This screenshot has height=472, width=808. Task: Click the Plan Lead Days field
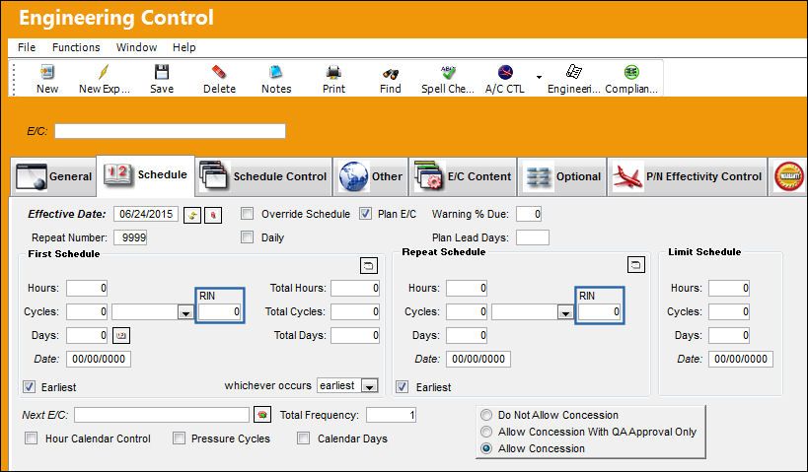coord(533,237)
